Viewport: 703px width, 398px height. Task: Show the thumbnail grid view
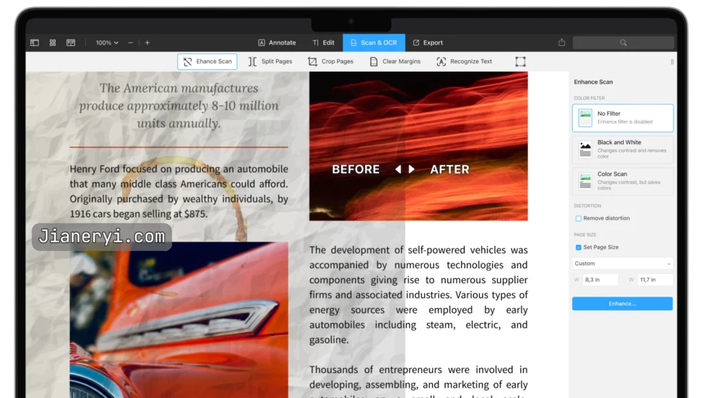(x=52, y=43)
